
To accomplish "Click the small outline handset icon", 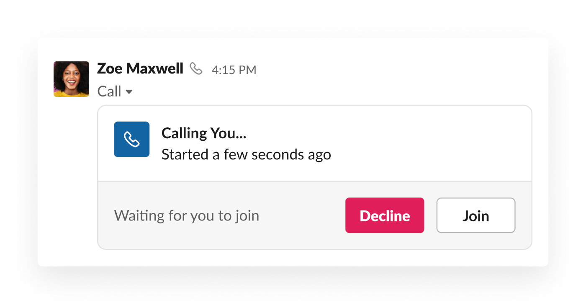I will click(196, 68).
